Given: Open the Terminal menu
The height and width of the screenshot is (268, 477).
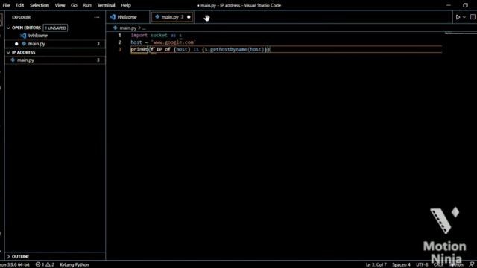Looking at the screenshot, I should 106,5.
